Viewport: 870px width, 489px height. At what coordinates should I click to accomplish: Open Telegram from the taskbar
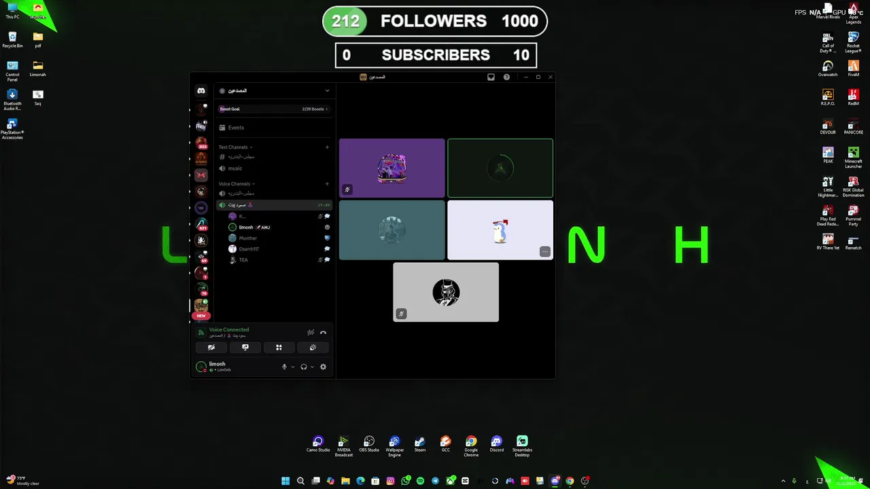(435, 481)
